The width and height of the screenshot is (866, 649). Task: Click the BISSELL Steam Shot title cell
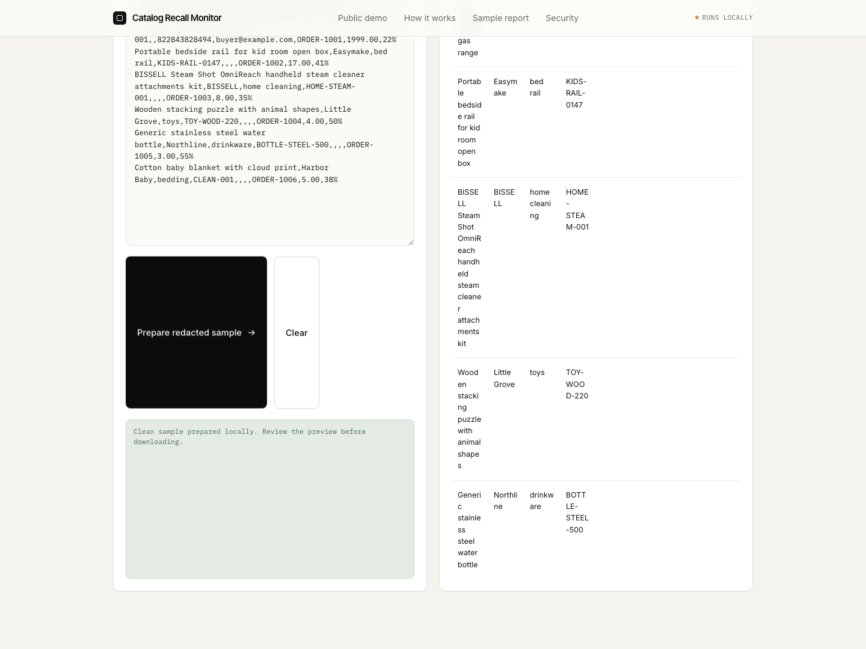click(470, 267)
